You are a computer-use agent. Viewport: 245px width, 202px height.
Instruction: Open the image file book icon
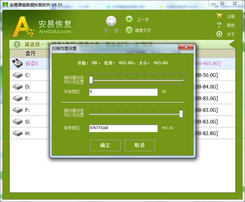[129, 30]
